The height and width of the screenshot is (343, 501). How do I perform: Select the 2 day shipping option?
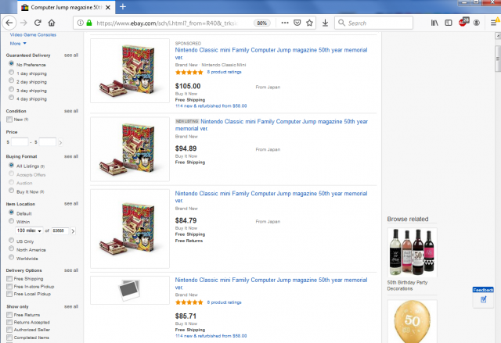(11, 80)
